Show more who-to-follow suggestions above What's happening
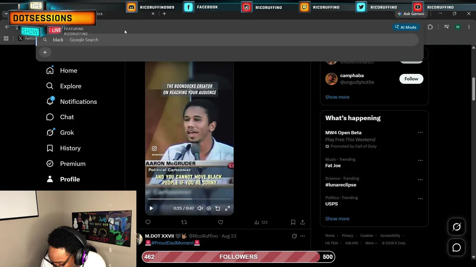The height and width of the screenshot is (267, 476). tap(337, 97)
